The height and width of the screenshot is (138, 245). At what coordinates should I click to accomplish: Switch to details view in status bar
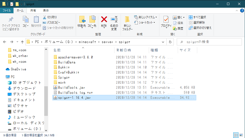[x=236, y=135]
